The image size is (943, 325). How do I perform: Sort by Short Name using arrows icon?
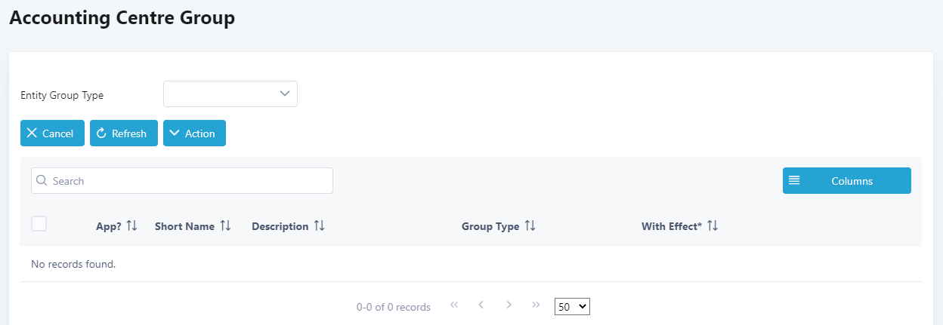(x=225, y=226)
